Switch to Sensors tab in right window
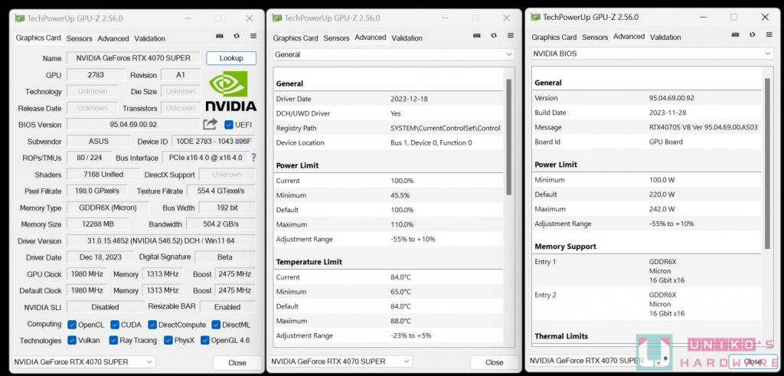This screenshot has width=784, height=376. pos(595,37)
